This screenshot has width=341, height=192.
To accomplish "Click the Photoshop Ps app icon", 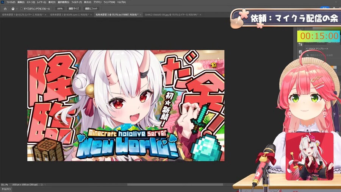I will click(2, 2).
